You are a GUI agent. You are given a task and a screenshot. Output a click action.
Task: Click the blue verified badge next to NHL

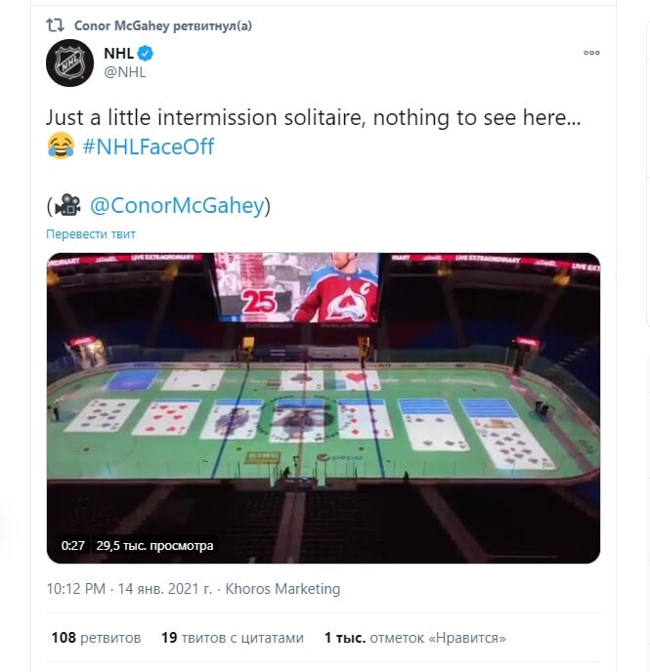(145, 53)
